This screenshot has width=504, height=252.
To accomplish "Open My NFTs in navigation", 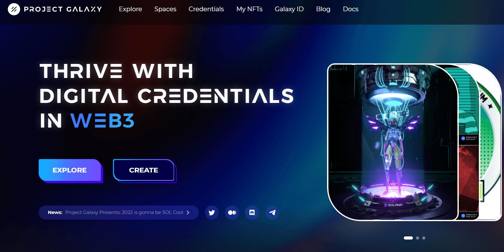I will pyautogui.click(x=249, y=9).
